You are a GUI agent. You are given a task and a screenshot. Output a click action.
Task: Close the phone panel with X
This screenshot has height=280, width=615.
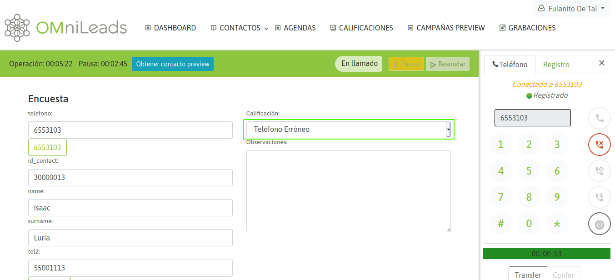point(601,63)
